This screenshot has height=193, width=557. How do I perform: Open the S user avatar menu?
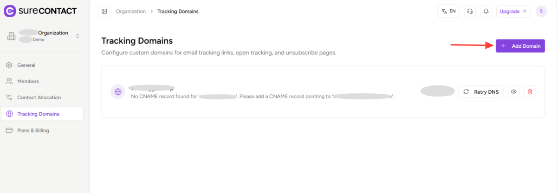(541, 11)
